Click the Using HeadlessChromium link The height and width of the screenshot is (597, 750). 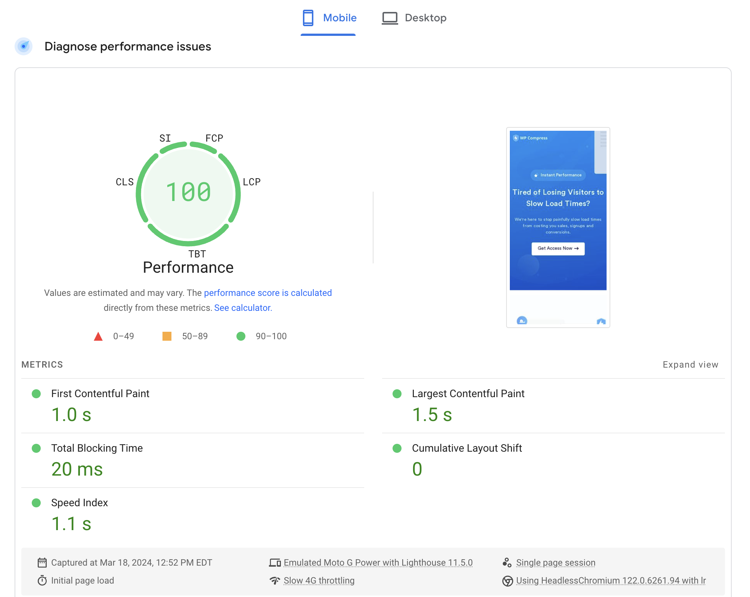pos(611,581)
